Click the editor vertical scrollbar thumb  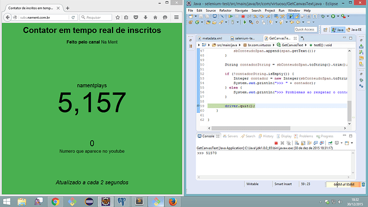pyautogui.click(x=349, y=111)
